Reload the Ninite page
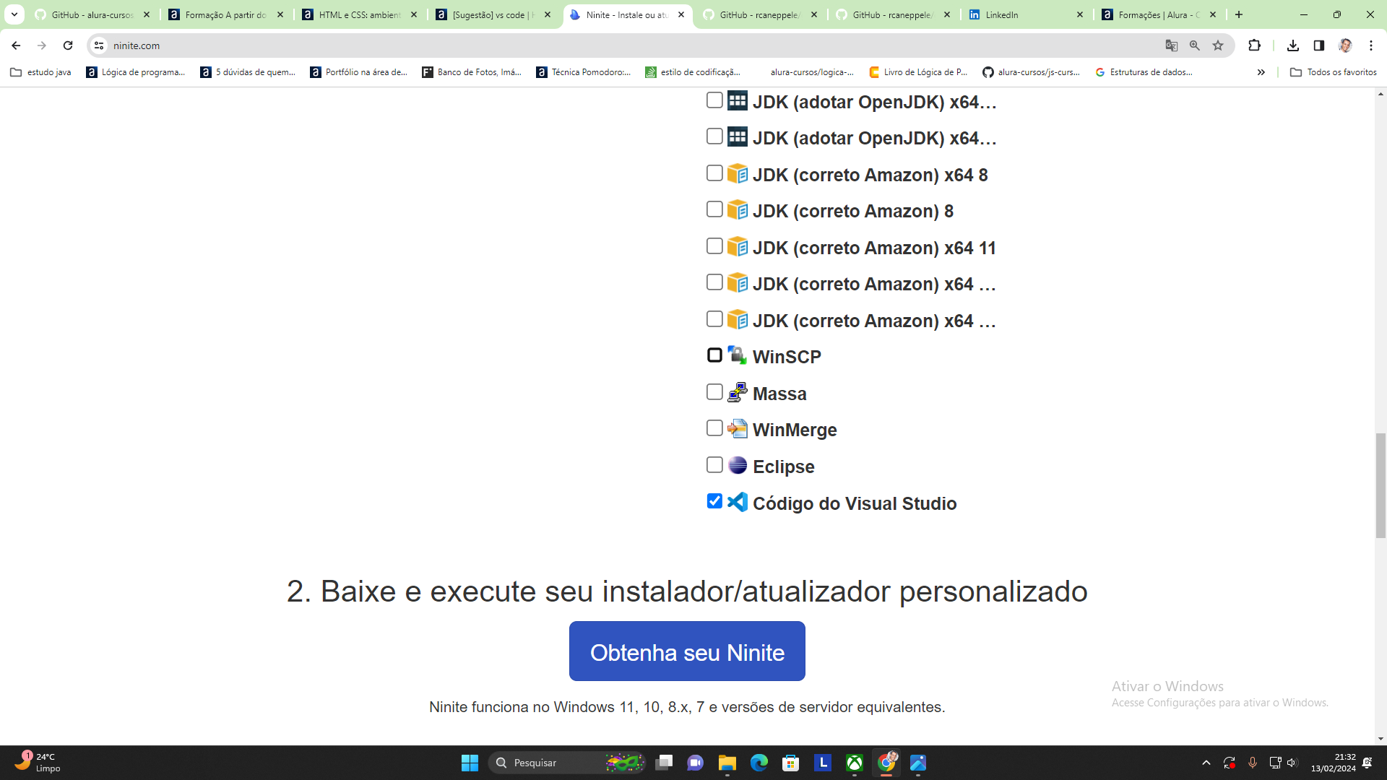 tap(68, 45)
